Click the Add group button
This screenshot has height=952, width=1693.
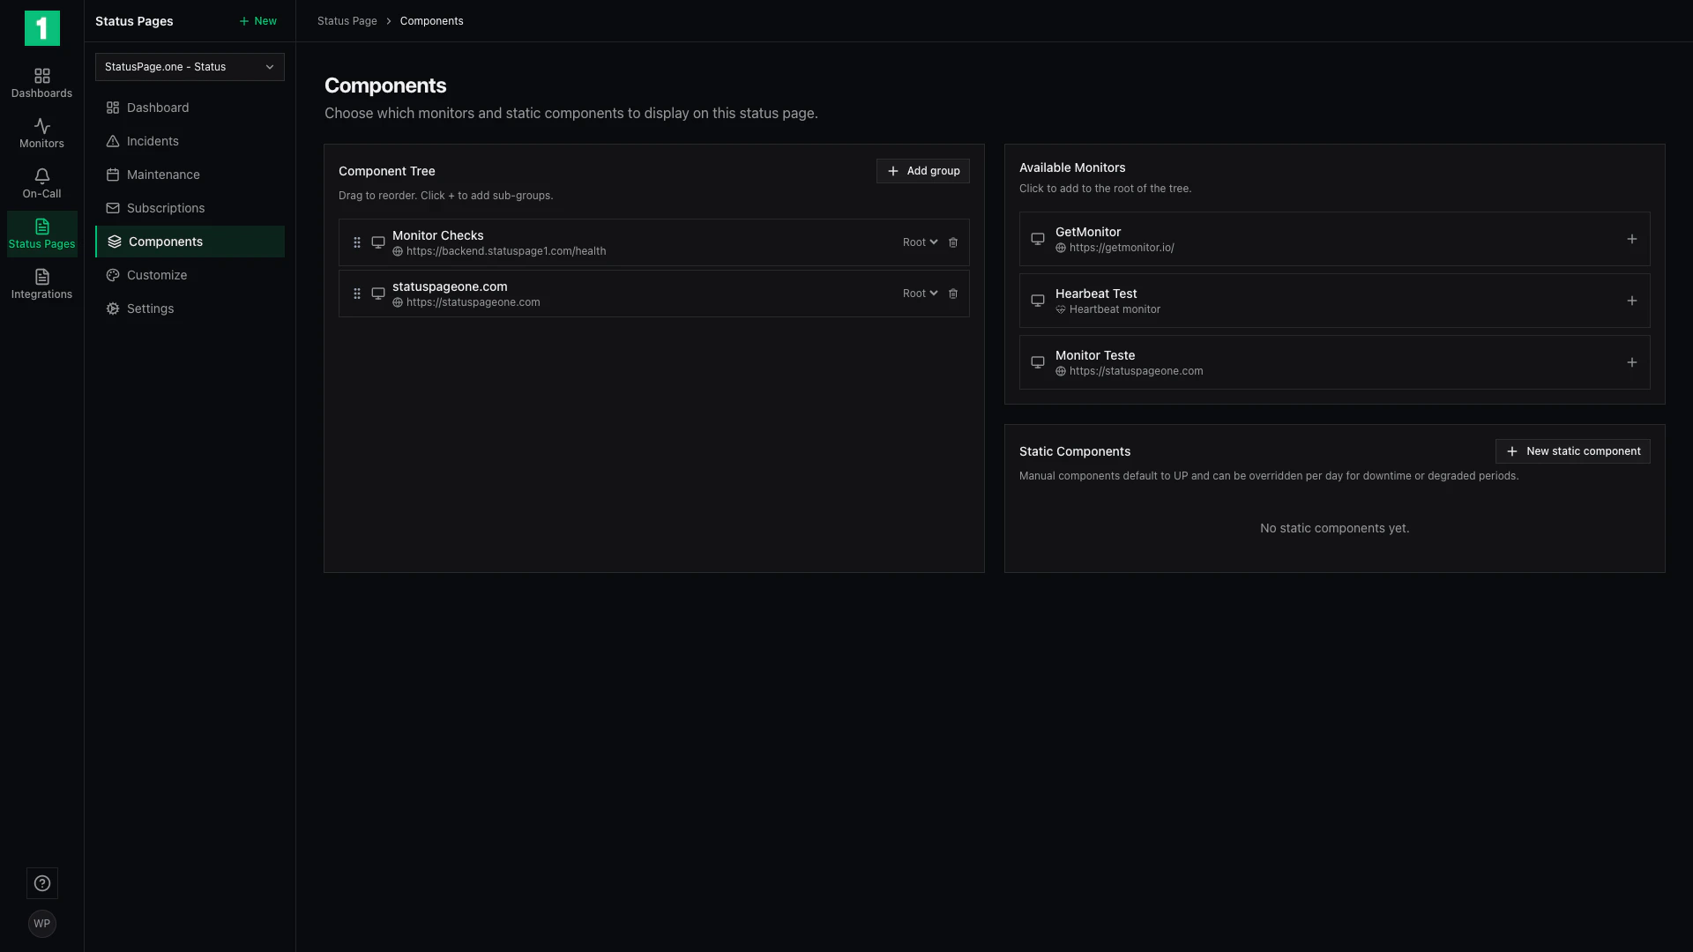pos(923,171)
